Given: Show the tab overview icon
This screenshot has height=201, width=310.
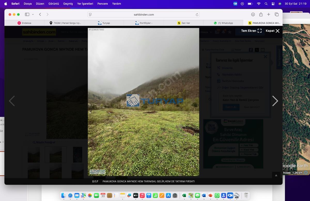Looking at the screenshot, I should click(x=277, y=14).
